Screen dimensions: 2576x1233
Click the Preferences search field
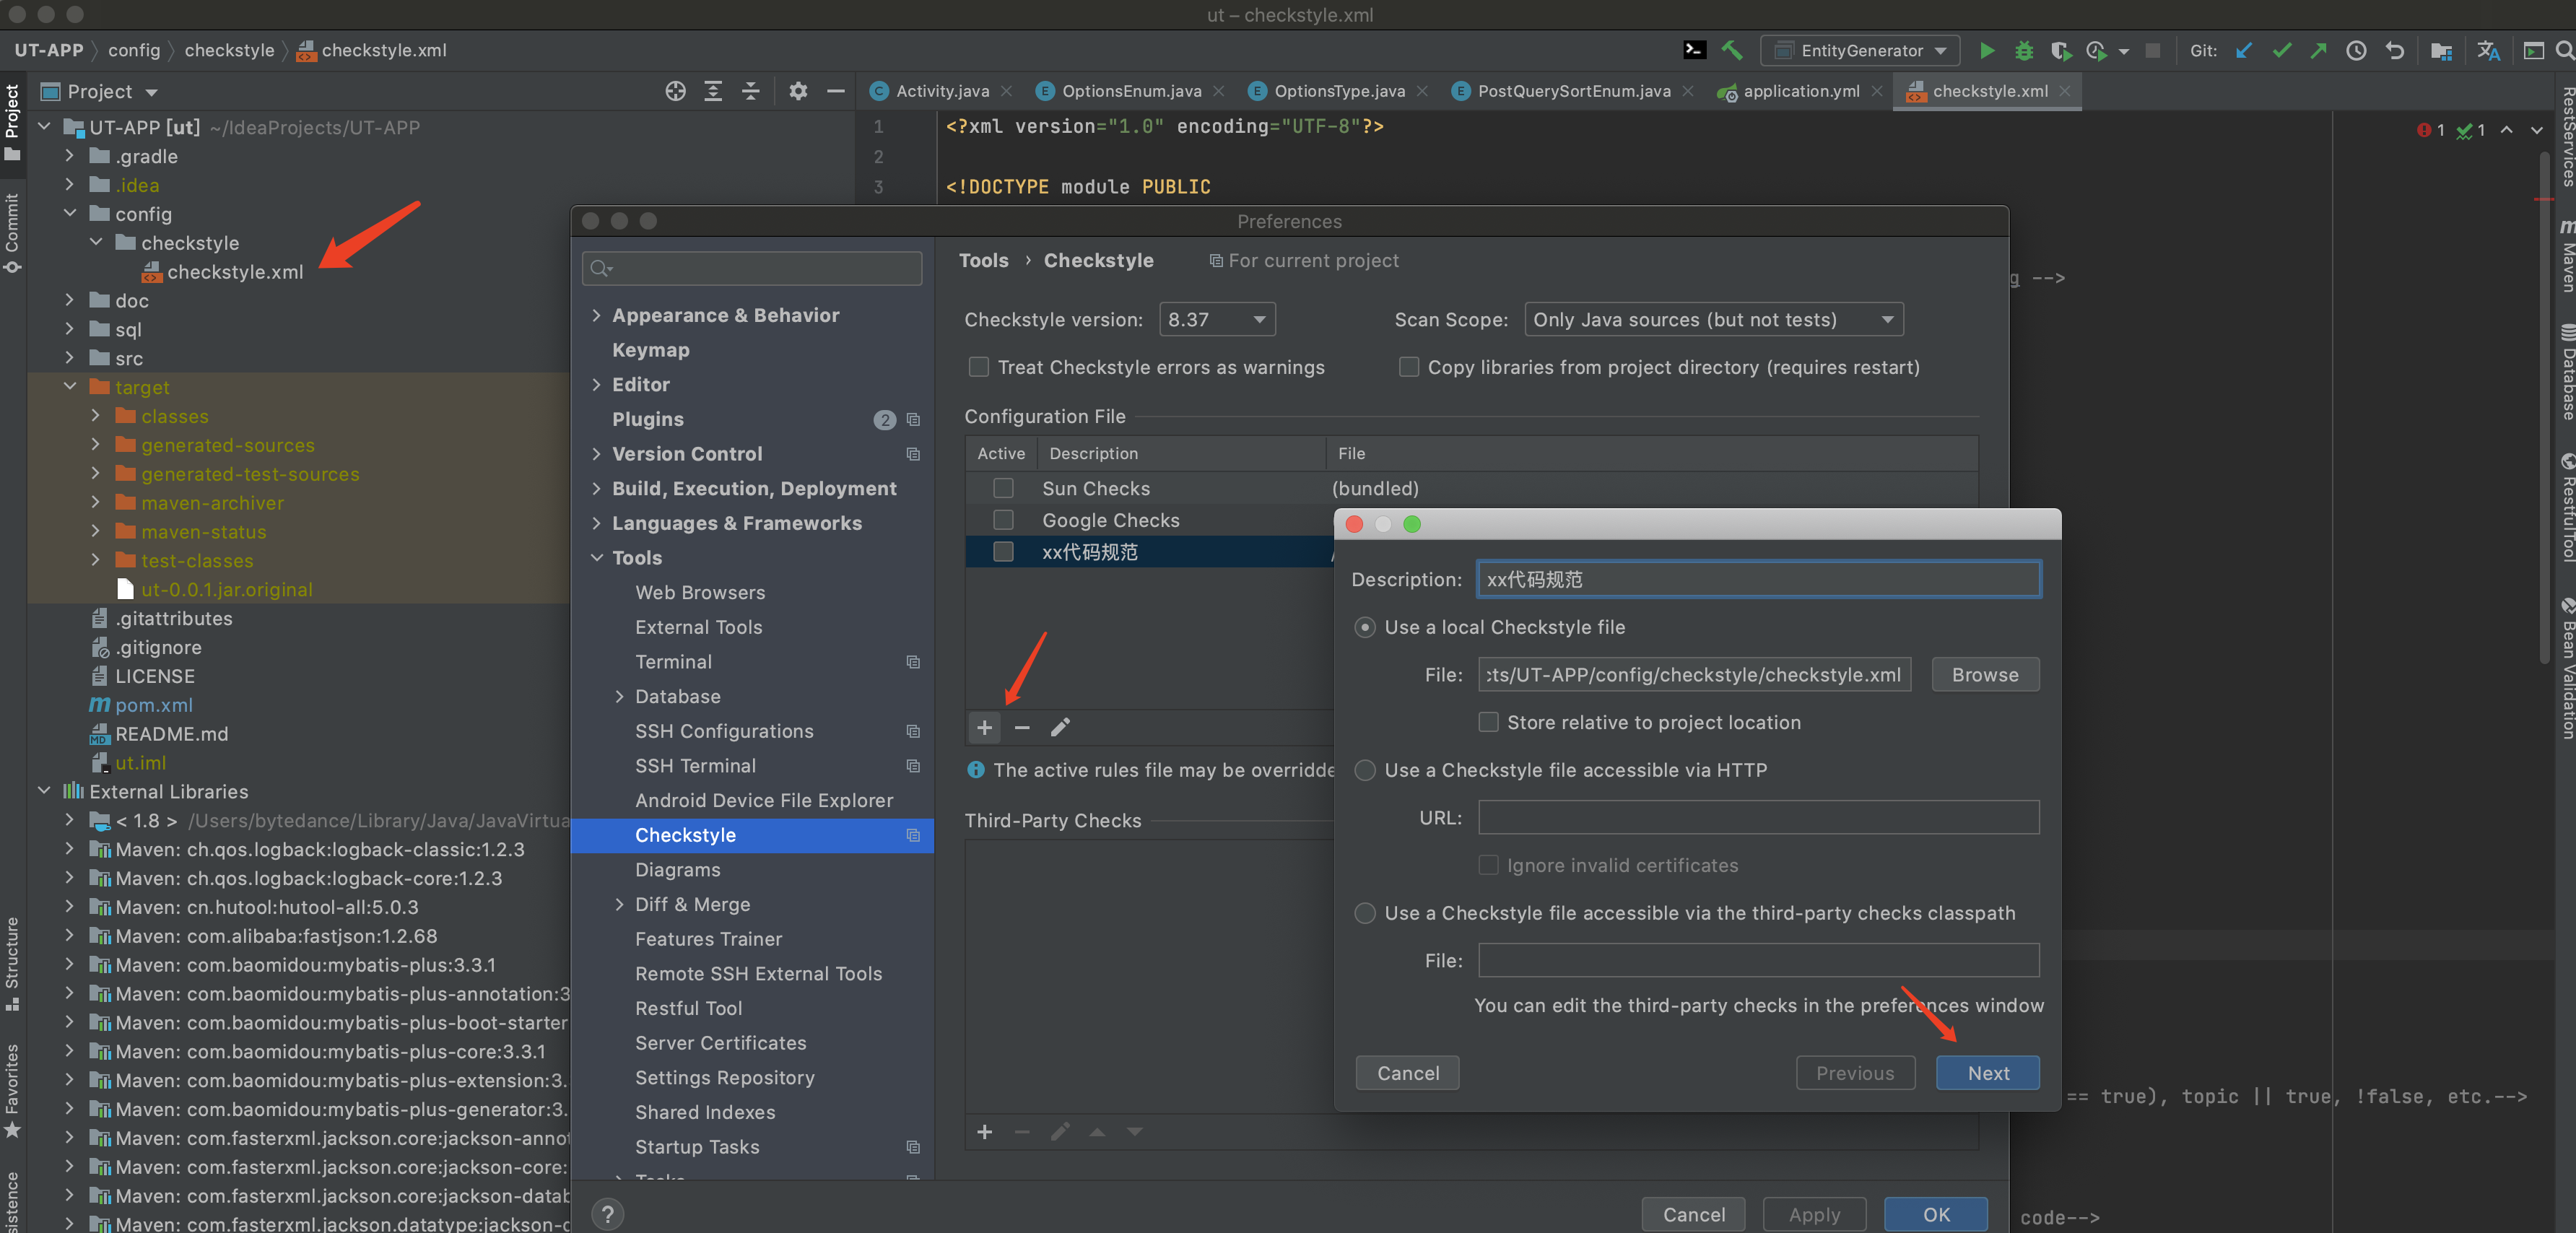pyautogui.click(x=752, y=268)
